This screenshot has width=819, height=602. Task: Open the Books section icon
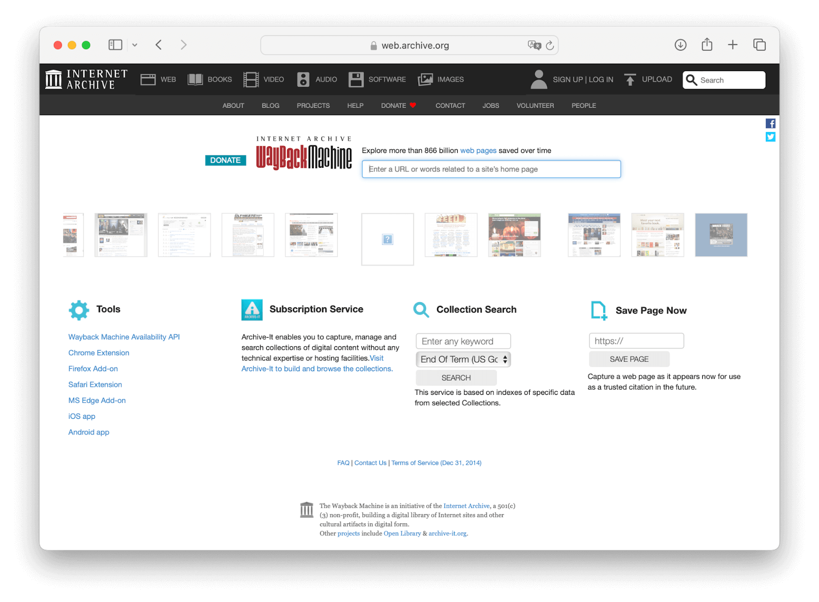click(x=195, y=79)
